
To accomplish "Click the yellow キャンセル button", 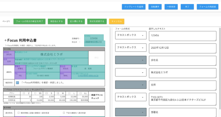I will click(116, 21).
